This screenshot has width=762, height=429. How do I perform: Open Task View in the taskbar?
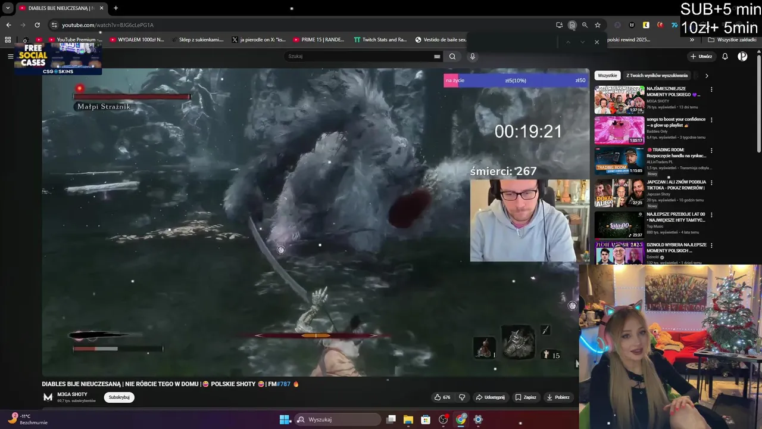coord(391,419)
